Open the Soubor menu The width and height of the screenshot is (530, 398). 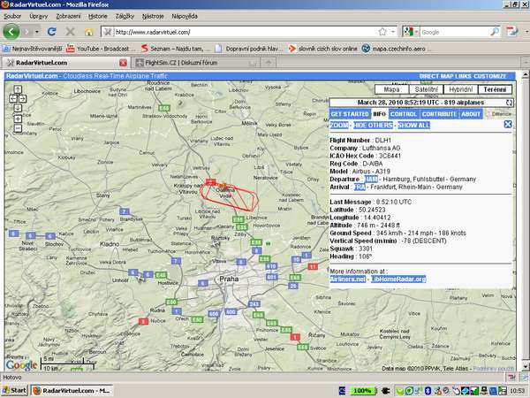12,16
